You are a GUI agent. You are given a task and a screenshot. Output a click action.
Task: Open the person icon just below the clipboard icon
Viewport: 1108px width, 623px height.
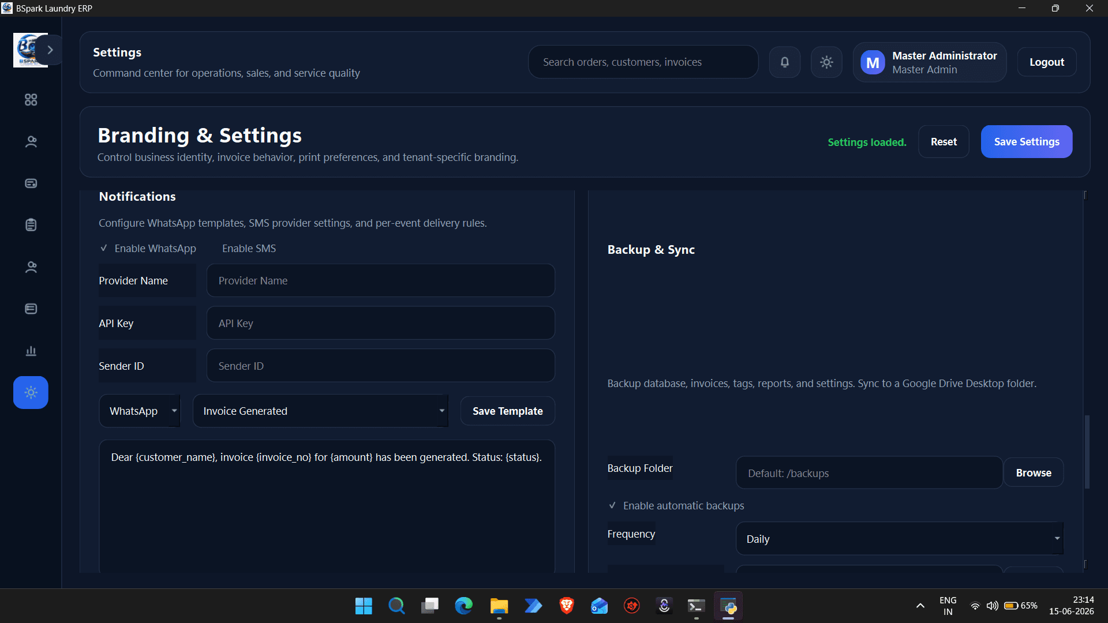coord(31,267)
